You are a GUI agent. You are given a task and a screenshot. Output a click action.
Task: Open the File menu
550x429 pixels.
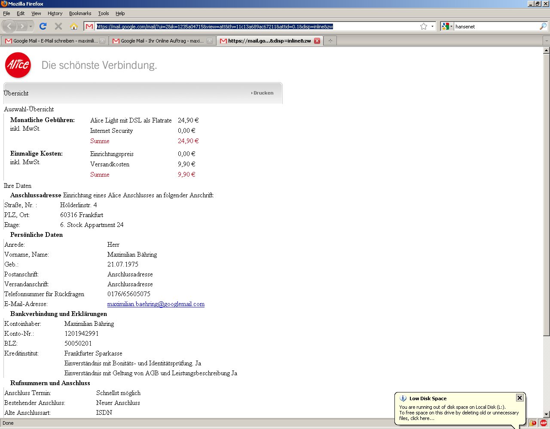tap(6, 13)
